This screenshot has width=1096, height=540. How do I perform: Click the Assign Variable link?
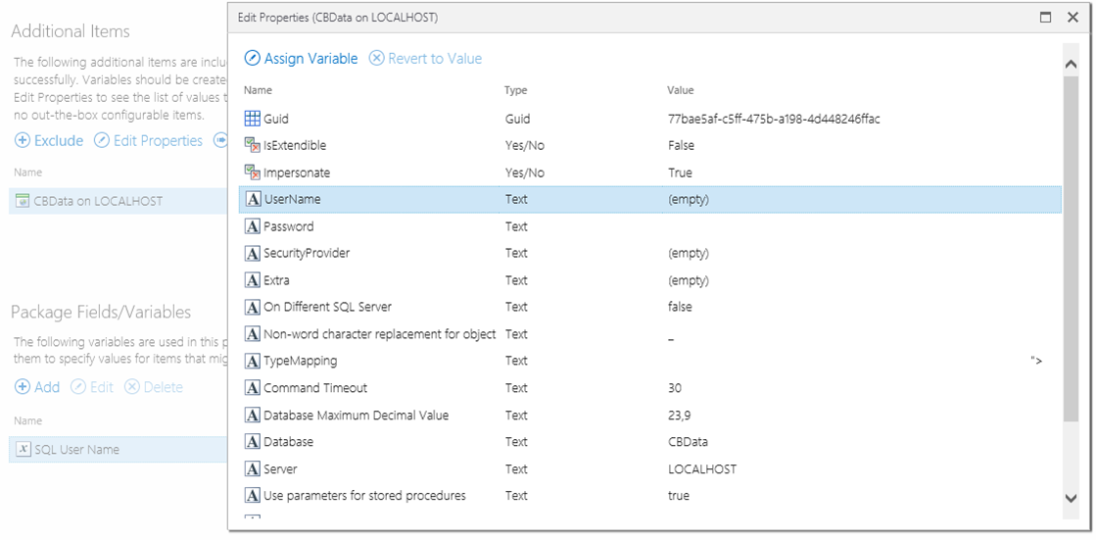[310, 59]
